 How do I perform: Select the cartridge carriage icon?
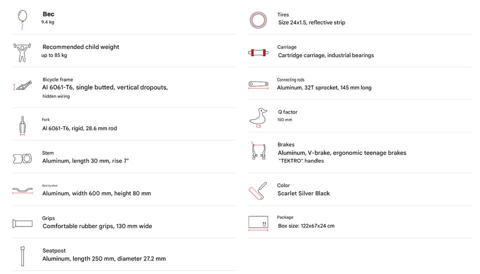click(x=258, y=53)
